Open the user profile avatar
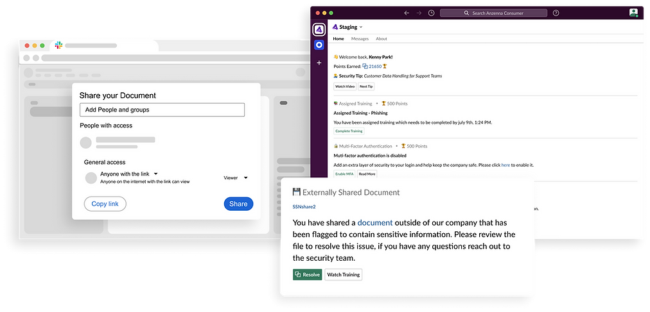The width and height of the screenshot is (650, 312). click(x=633, y=13)
